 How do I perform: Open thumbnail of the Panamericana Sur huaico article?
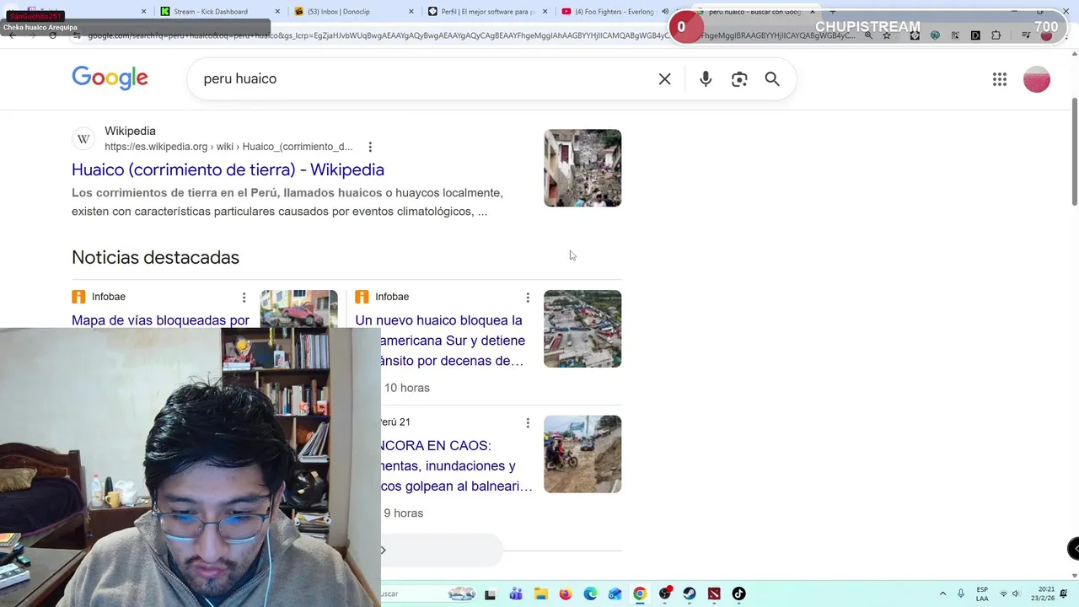582,329
